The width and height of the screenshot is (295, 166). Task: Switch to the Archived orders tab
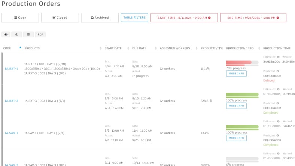point(100,18)
